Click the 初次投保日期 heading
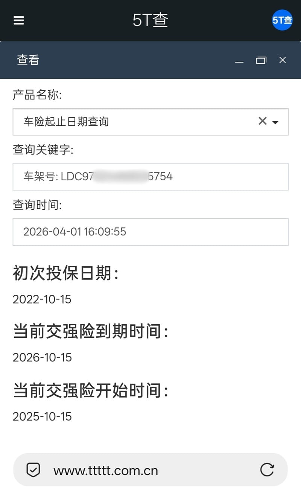 pyautogui.click(x=65, y=273)
